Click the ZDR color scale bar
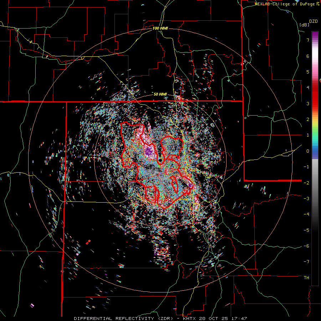This screenshot has height=321, width=321. click(315, 158)
